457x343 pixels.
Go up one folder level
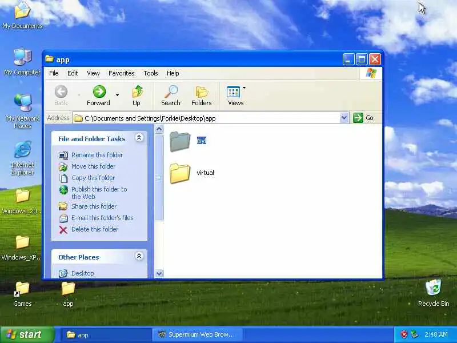(137, 95)
